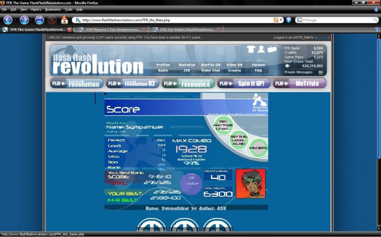
Task: Expand the Google search engine selector
Action: tap(301, 20)
